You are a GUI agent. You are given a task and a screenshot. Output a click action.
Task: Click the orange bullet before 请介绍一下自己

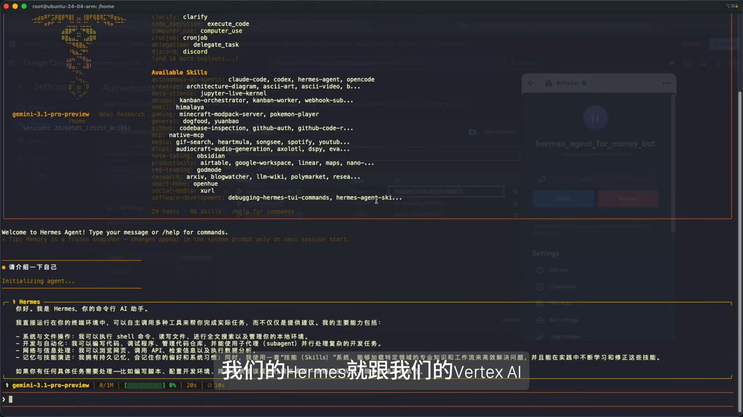(x=4, y=267)
